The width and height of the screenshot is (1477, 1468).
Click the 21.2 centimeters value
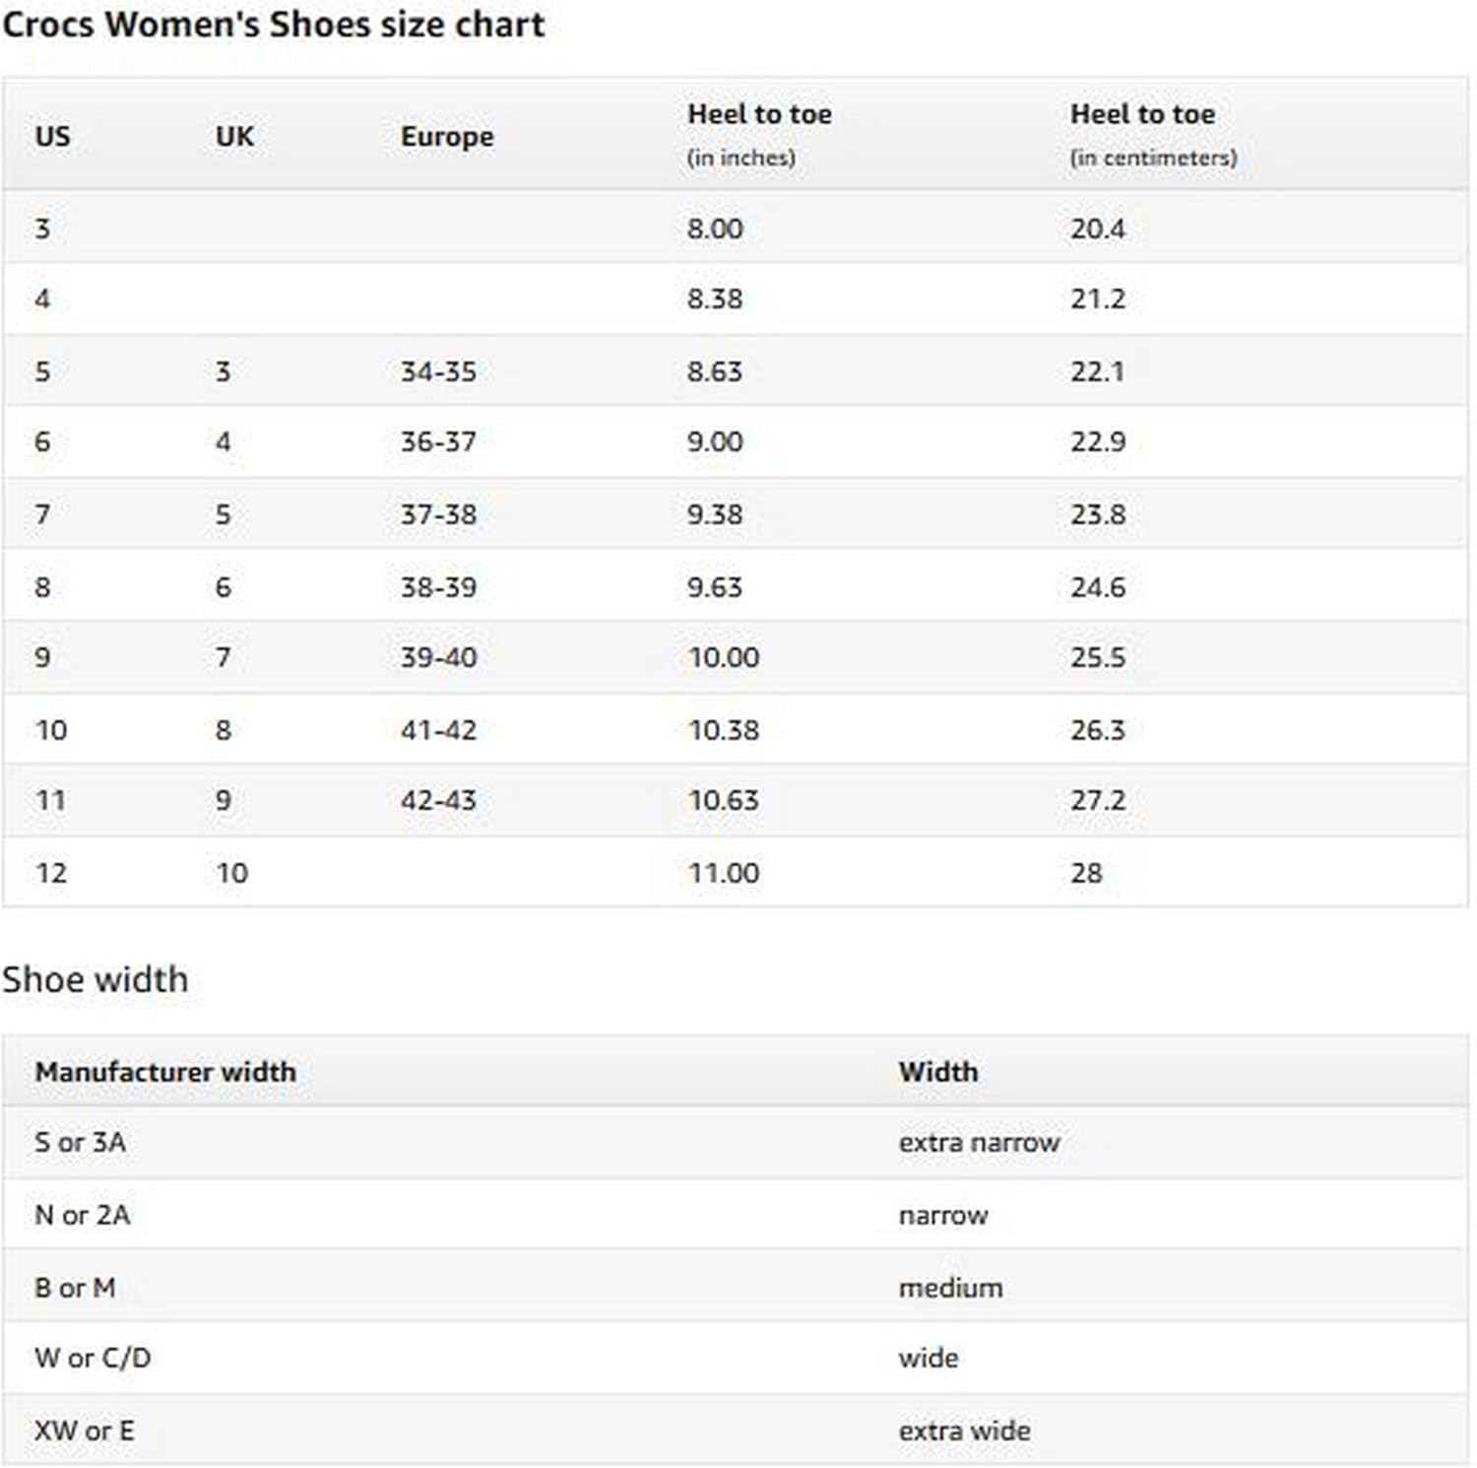(1098, 299)
